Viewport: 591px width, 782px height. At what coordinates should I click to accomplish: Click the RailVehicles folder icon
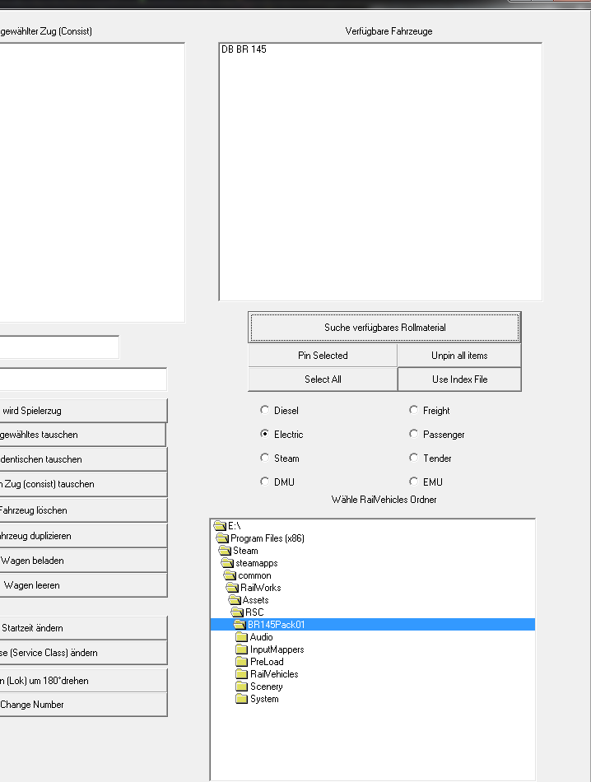242,674
